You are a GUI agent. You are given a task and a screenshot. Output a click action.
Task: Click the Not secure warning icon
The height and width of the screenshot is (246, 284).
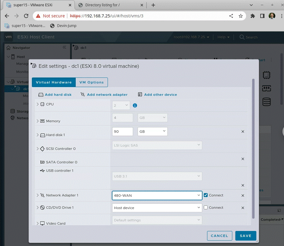(38, 16)
